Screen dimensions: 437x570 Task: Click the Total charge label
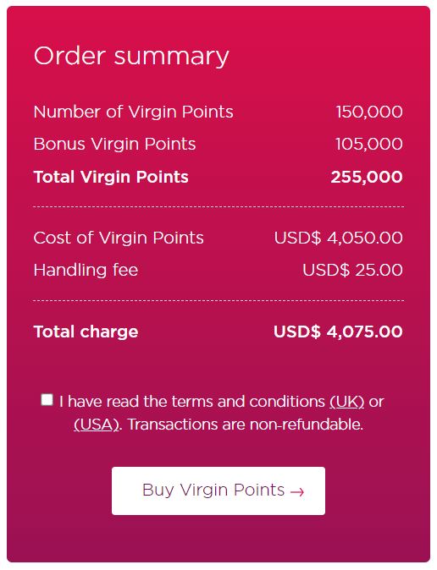point(86,332)
